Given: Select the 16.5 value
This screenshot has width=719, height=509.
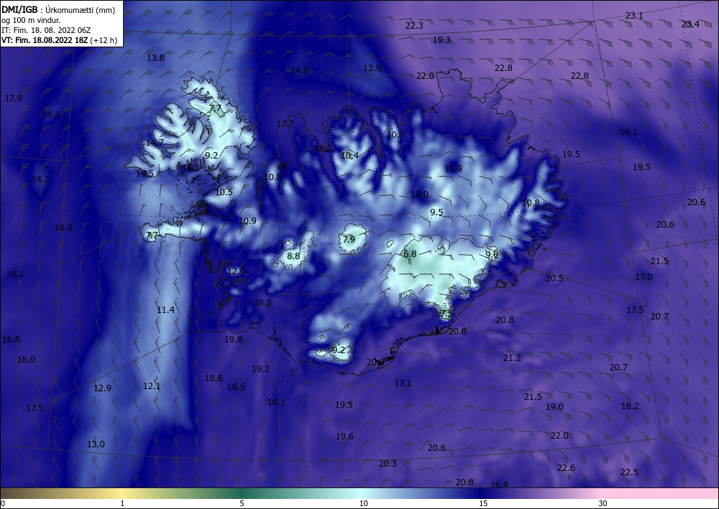Looking at the screenshot, I should pos(236,387).
